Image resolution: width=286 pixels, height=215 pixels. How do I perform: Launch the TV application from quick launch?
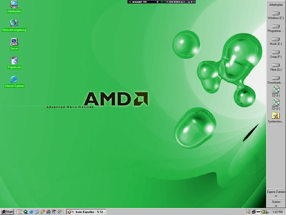54,212
